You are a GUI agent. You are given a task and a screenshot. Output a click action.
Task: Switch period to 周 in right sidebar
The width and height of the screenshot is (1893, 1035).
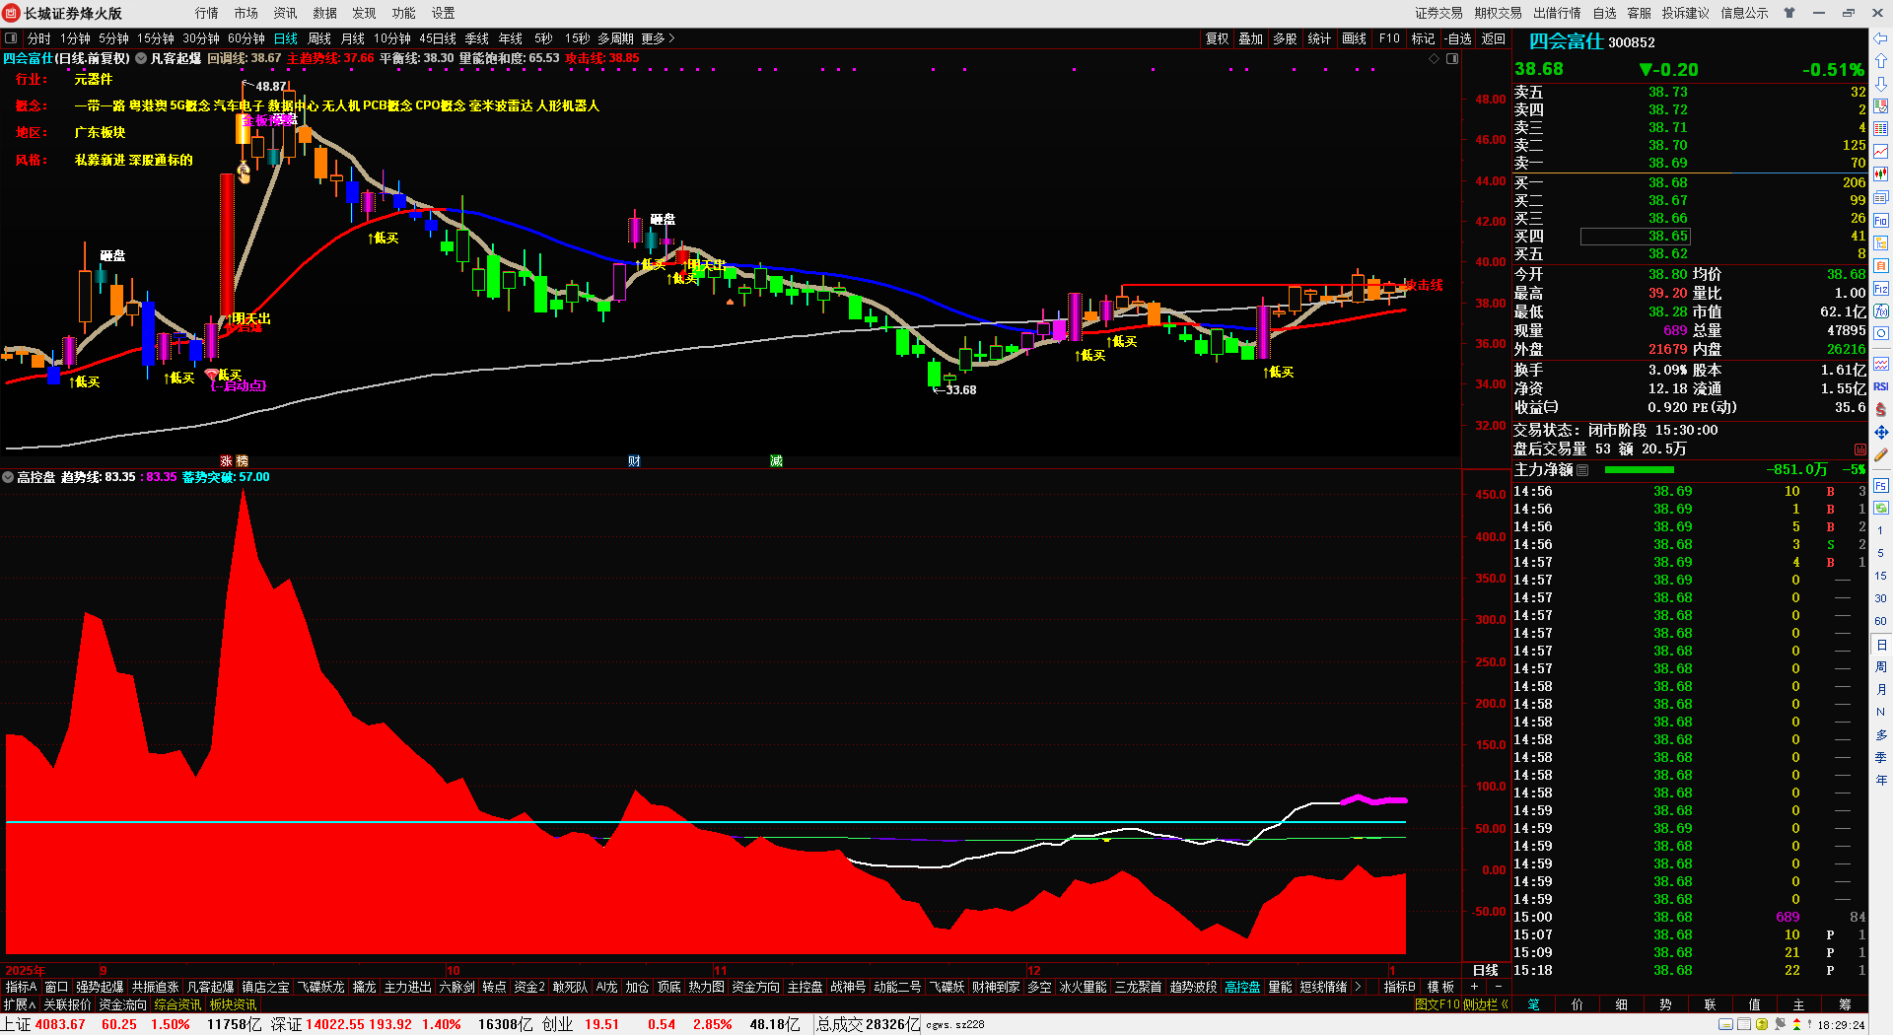tap(1881, 667)
